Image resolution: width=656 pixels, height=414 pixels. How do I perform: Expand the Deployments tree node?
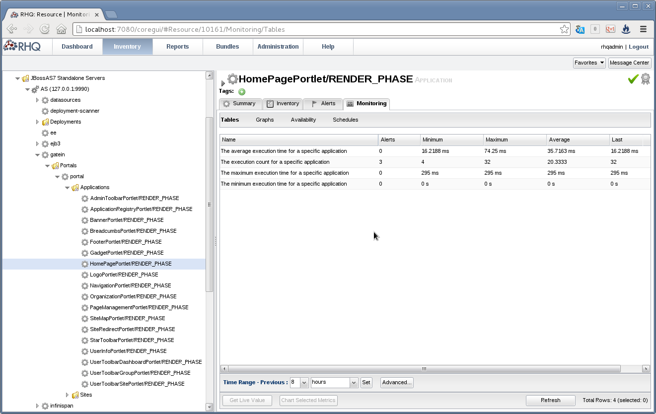[37, 122]
